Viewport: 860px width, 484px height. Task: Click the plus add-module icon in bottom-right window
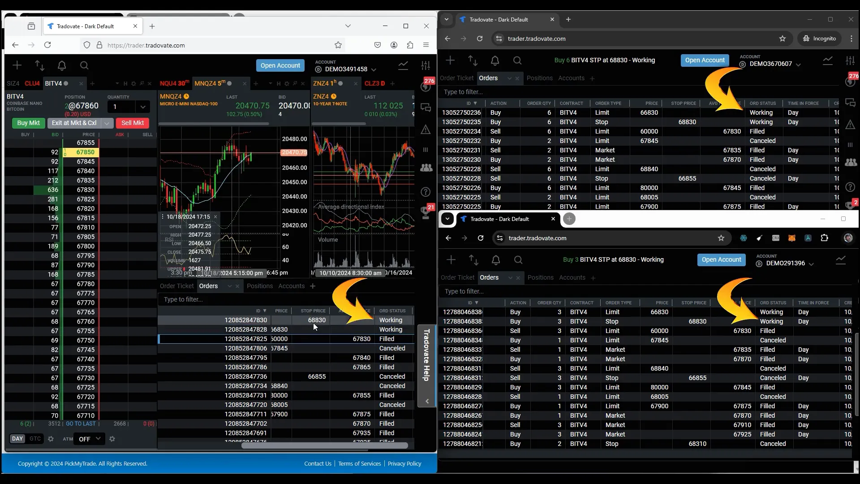451,260
